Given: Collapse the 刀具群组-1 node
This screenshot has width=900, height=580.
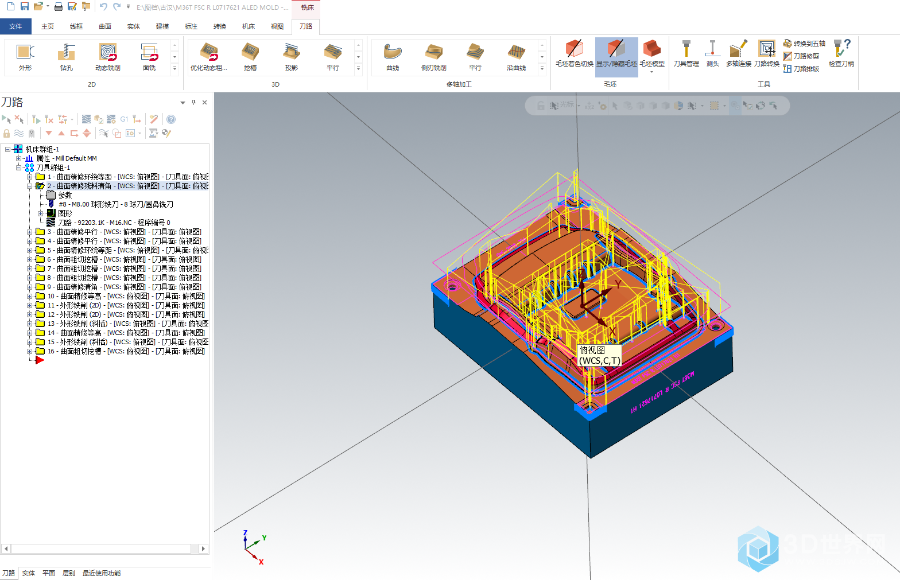Looking at the screenshot, I should click(19, 168).
